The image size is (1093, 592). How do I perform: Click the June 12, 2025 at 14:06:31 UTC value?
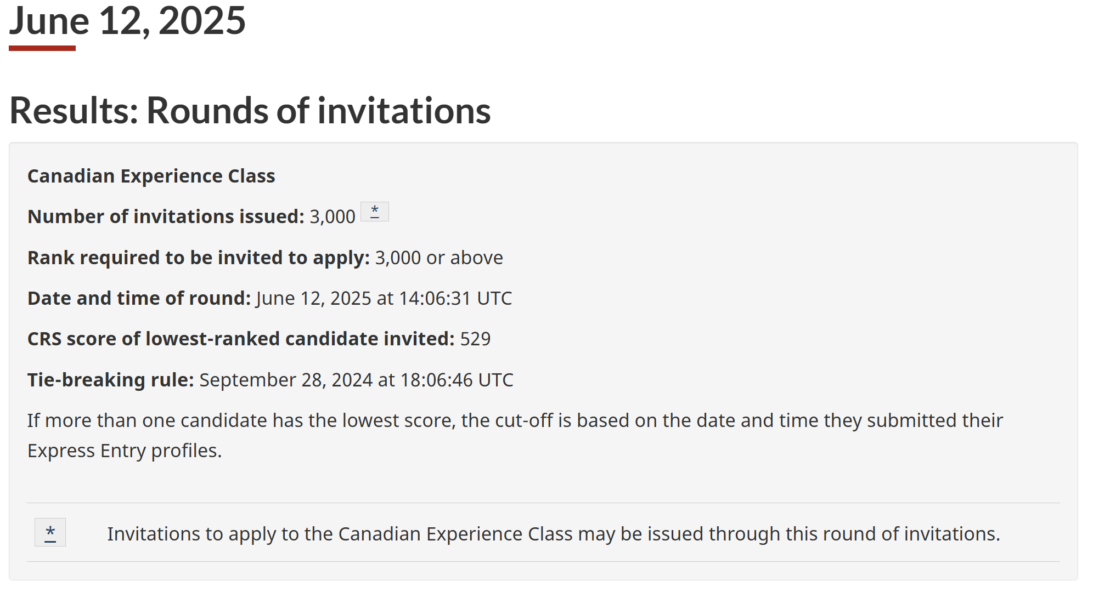[x=384, y=298]
